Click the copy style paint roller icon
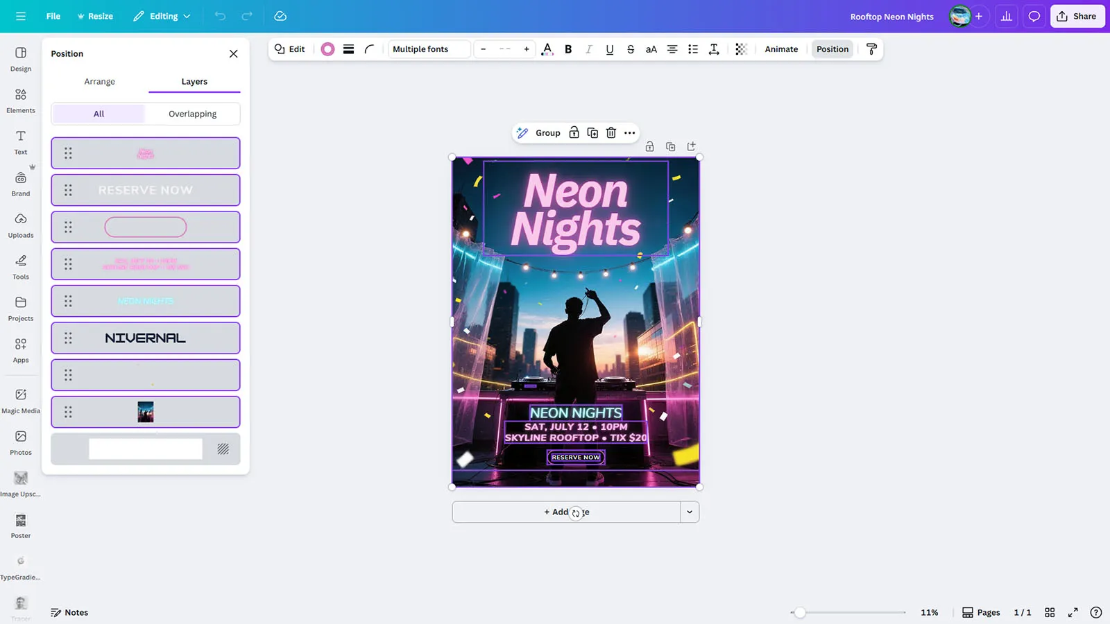Image resolution: width=1110 pixels, height=624 pixels. click(871, 49)
